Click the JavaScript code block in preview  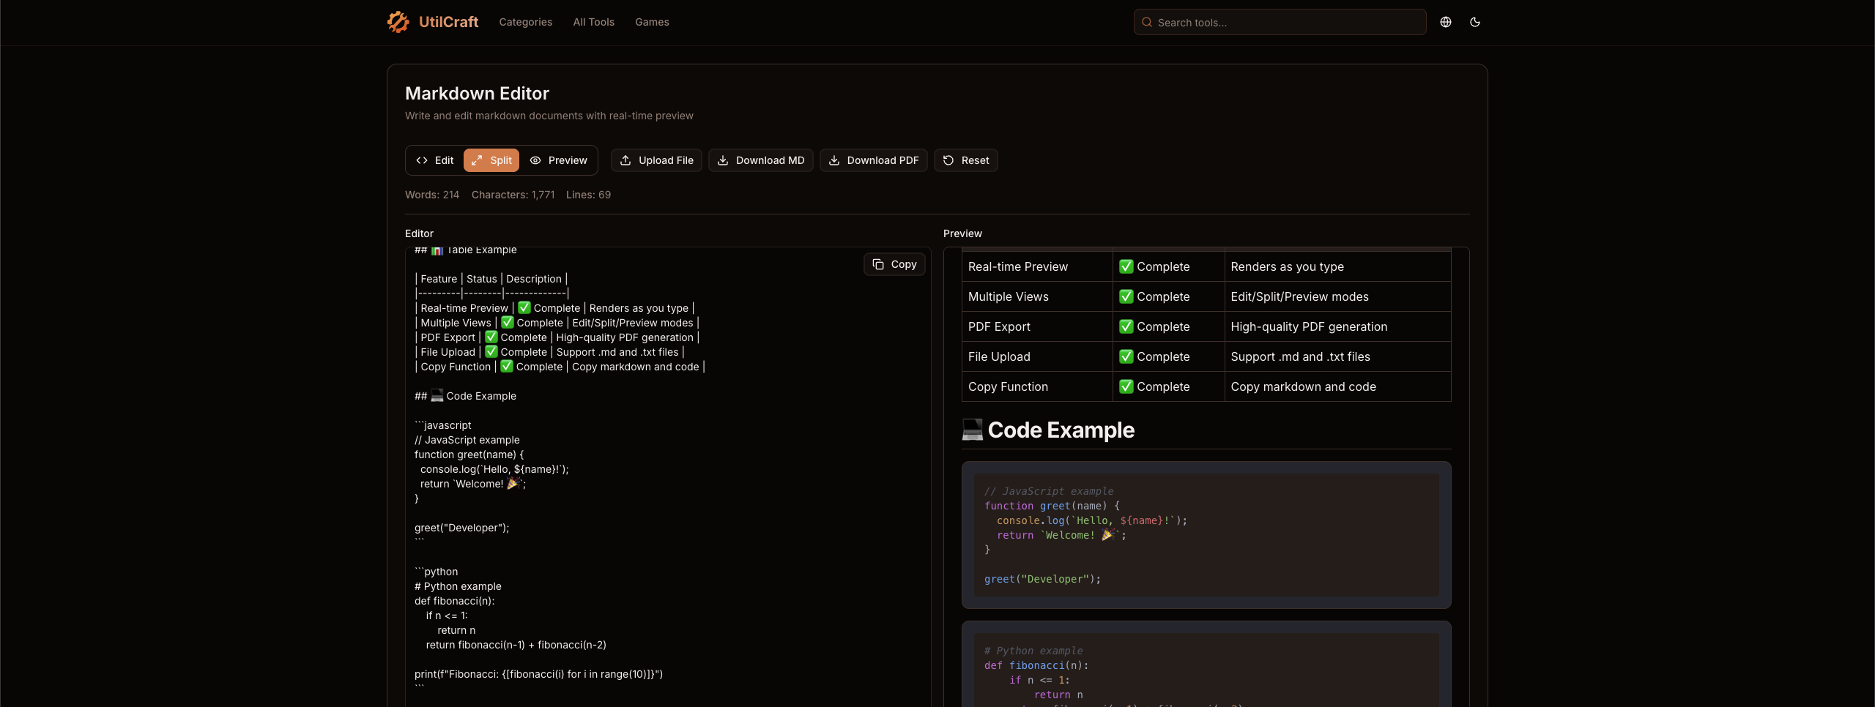click(1206, 535)
